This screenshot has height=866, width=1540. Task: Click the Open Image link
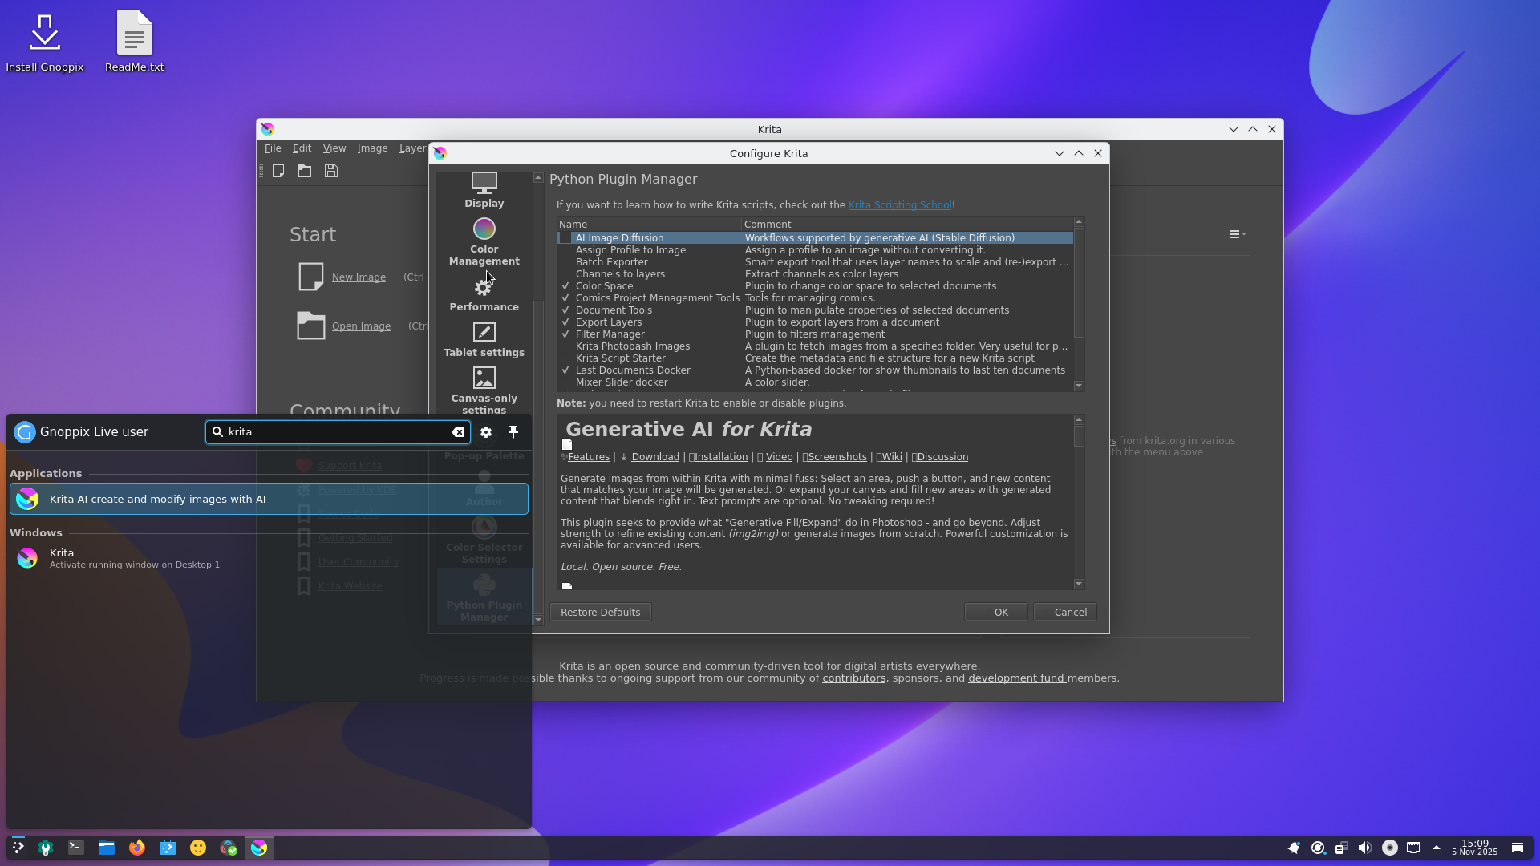(361, 326)
